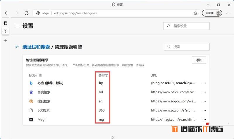
Task: Open the 未同步 profile button
Action: click(212, 13)
